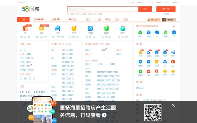The height and width of the screenshot is (123, 197).
Task: Expand the chevron beside the APP nav item
Action: coord(62,19)
